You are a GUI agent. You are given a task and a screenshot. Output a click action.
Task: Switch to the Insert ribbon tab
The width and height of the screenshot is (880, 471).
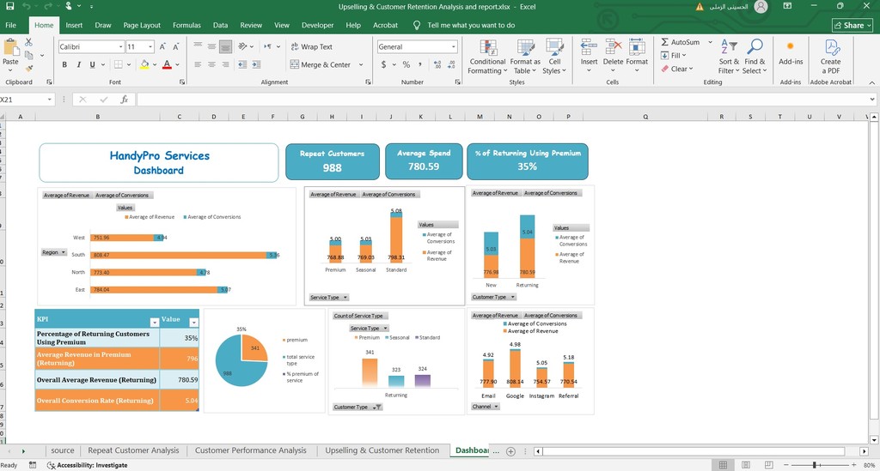(74, 25)
